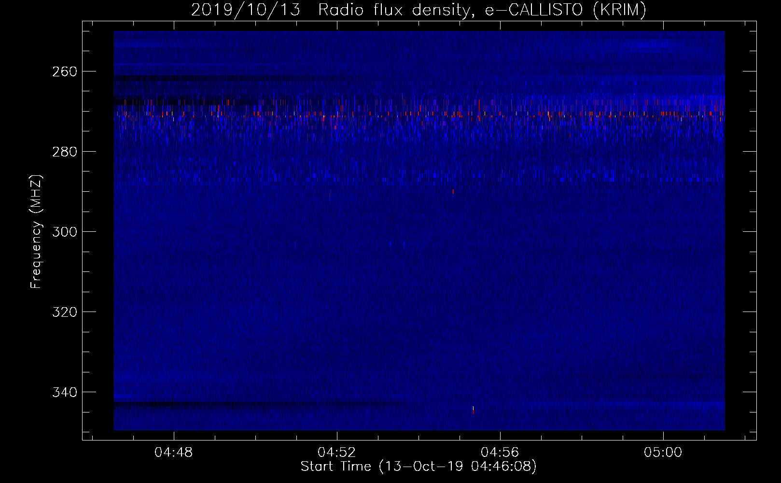Image resolution: width=781 pixels, height=483 pixels.
Task: Click the 04:56 time tick label
Action: click(x=500, y=452)
